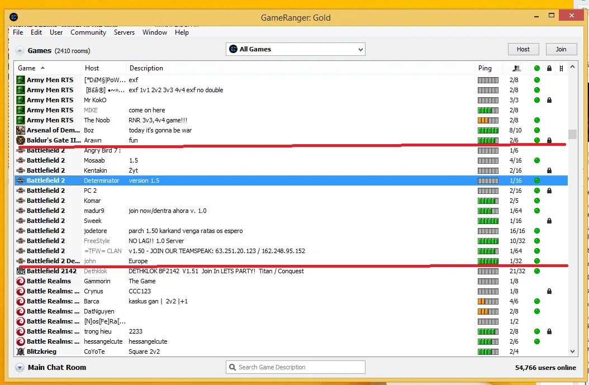589x385 pixels.
Task: Open the Help menu
Action: (182, 32)
